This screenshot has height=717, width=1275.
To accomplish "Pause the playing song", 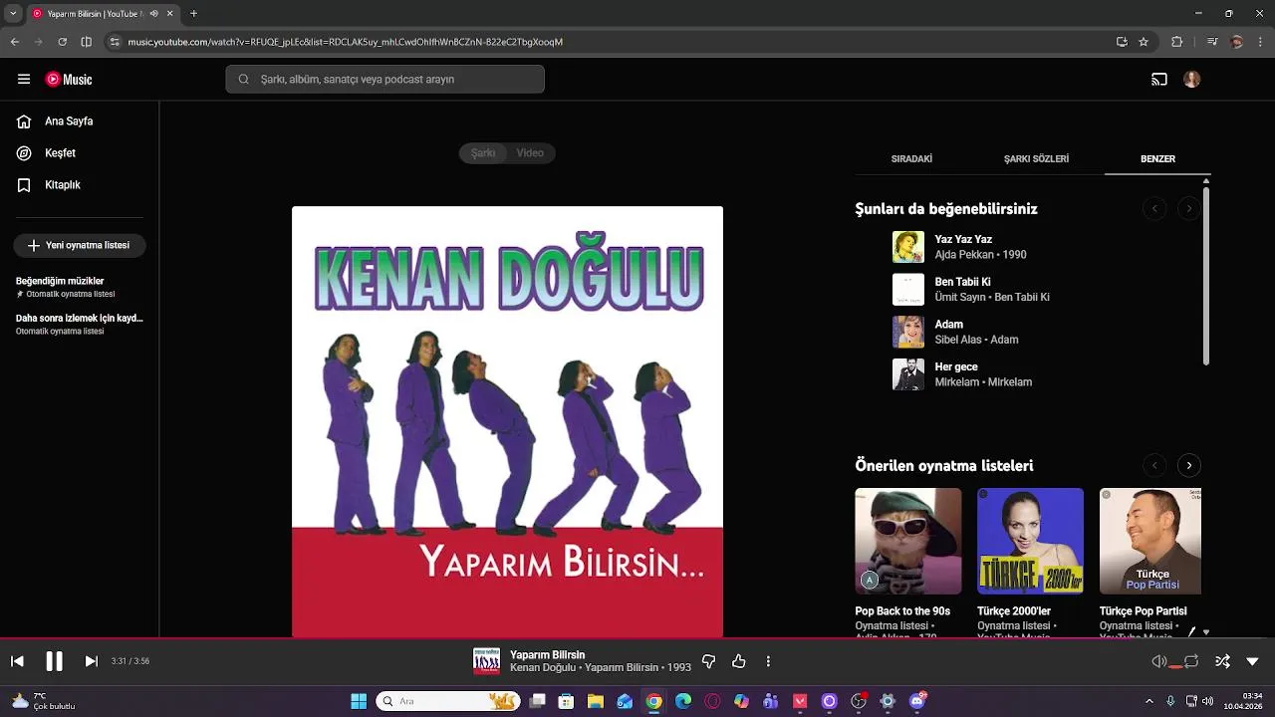I will (x=54, y=661).
